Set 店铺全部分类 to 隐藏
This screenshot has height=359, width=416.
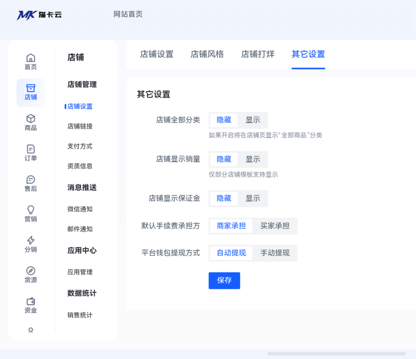[224, 120]
